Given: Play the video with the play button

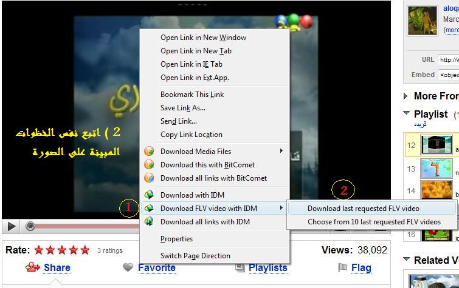Looking at the screenshot, I should pyautogui.click(x=11, y=226).
